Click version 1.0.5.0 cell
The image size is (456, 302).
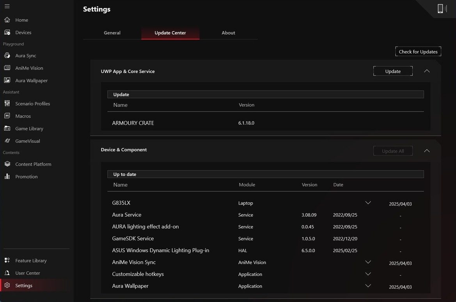click(308, 239)
